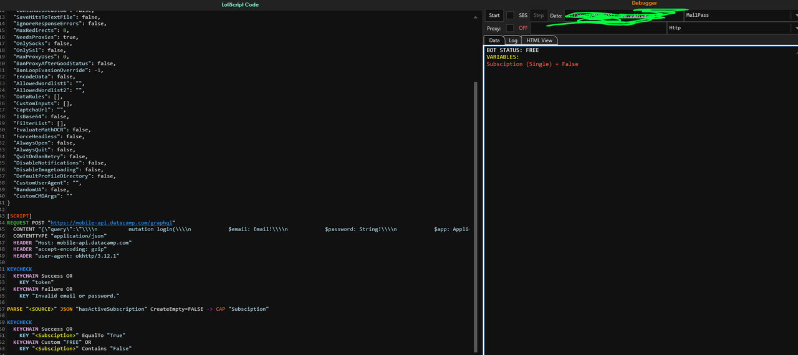798x355 pixels.
Task: Click the "BanLoopEvasionOverride": -1 line
Action: (x=58, y=70)
